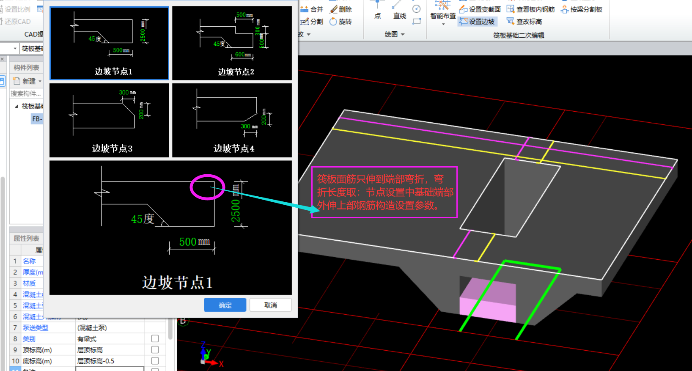This screenshot has width=692, height=371.
Task: Select the 边坡节点4 thumbnail
Action: click(232, 120)
